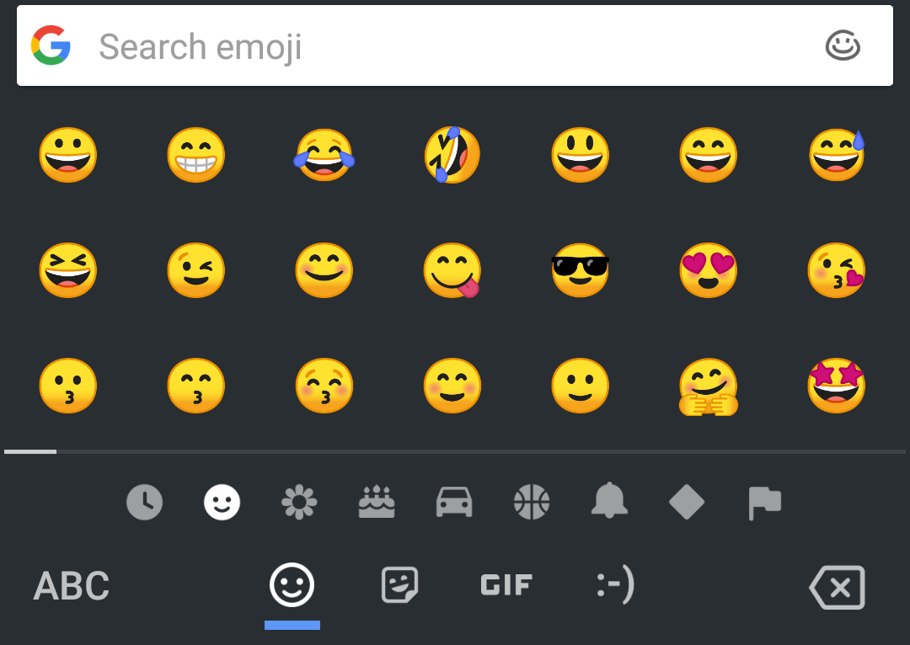Switch to the sticker tab
This screenshot has width=910, height=645.
pos(399,585)
